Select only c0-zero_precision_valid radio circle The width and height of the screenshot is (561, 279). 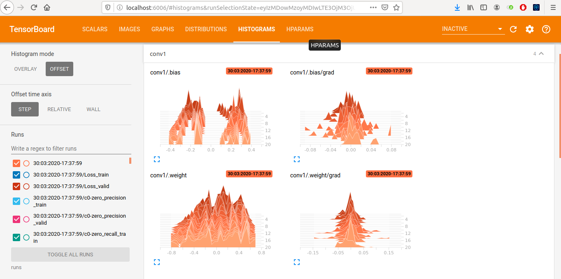(26, 219)
